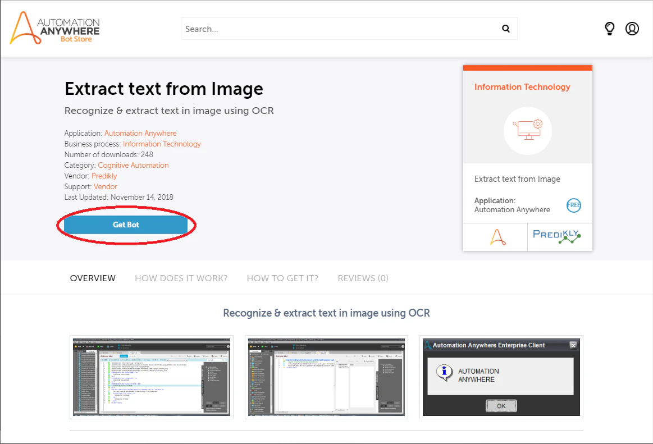This screenshot has width=653, height=444.
Task: Open the How To Get It tab
Action: [282, 278]
